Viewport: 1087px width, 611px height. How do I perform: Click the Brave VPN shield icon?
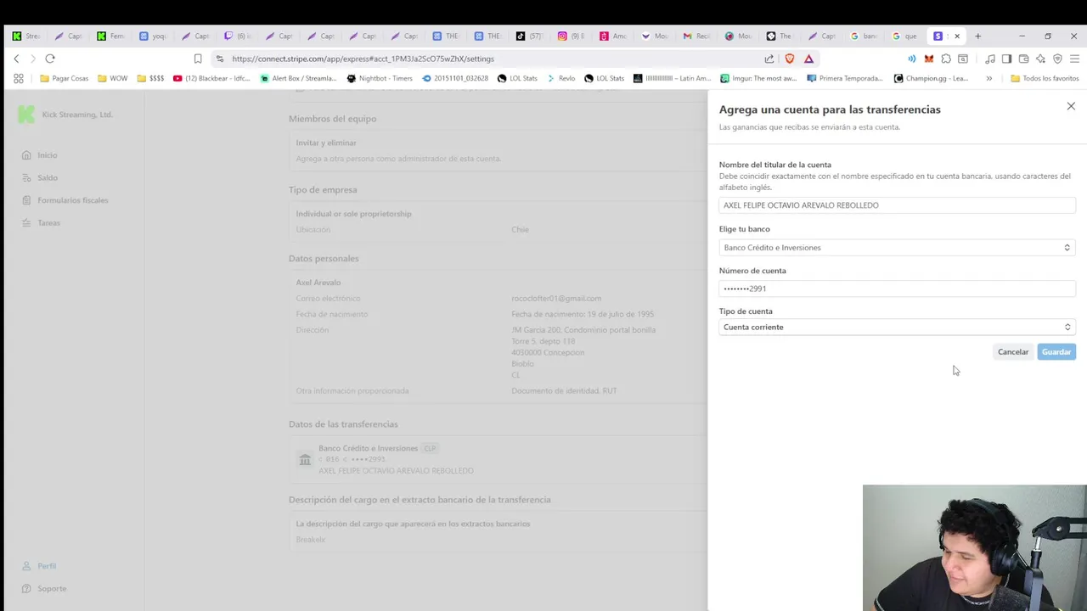(1057, 59)
